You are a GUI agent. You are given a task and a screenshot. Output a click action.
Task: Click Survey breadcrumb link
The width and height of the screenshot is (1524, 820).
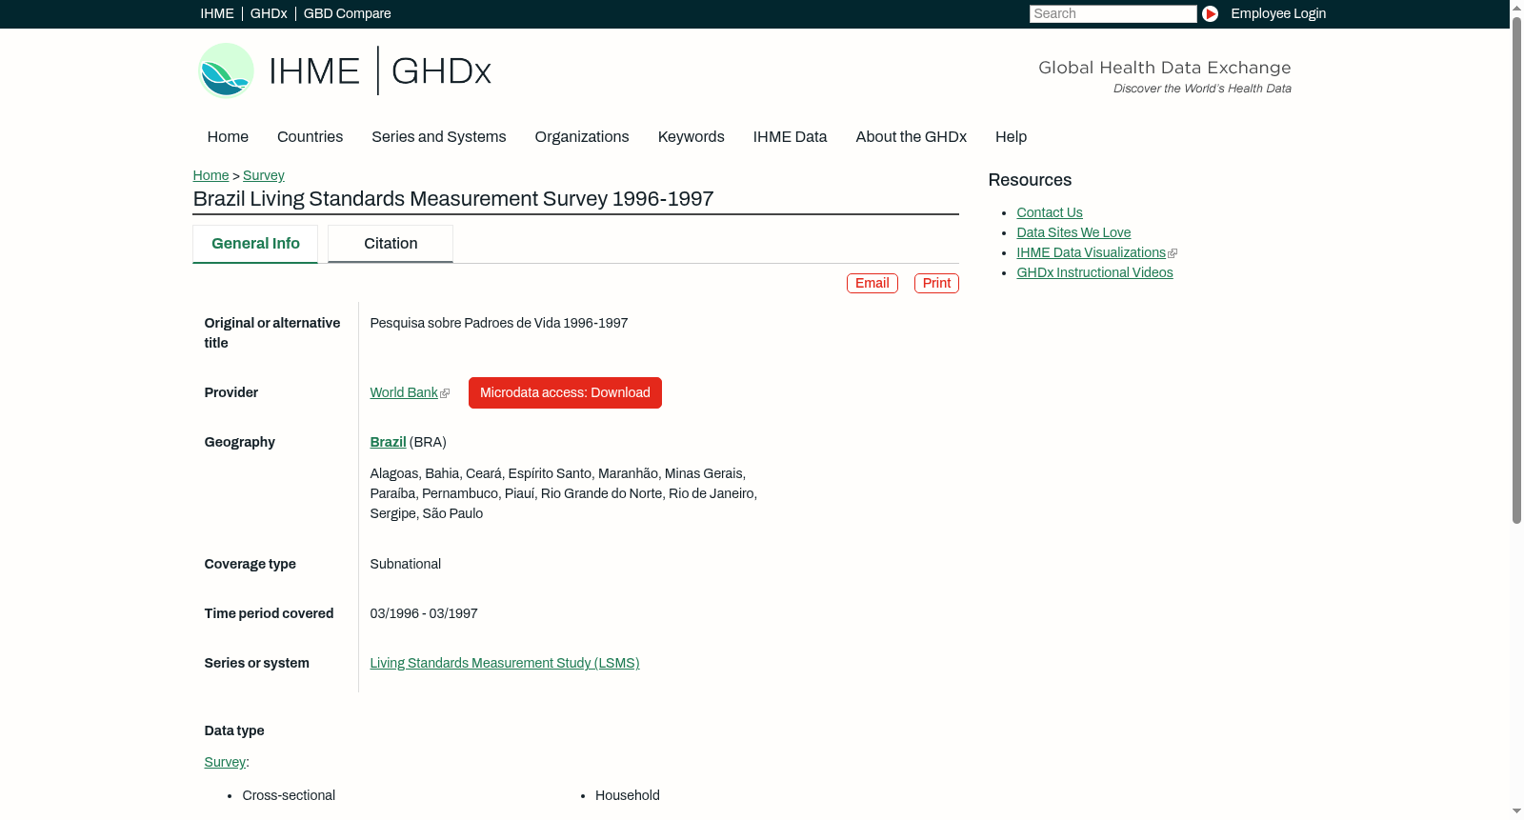[264, 176]
